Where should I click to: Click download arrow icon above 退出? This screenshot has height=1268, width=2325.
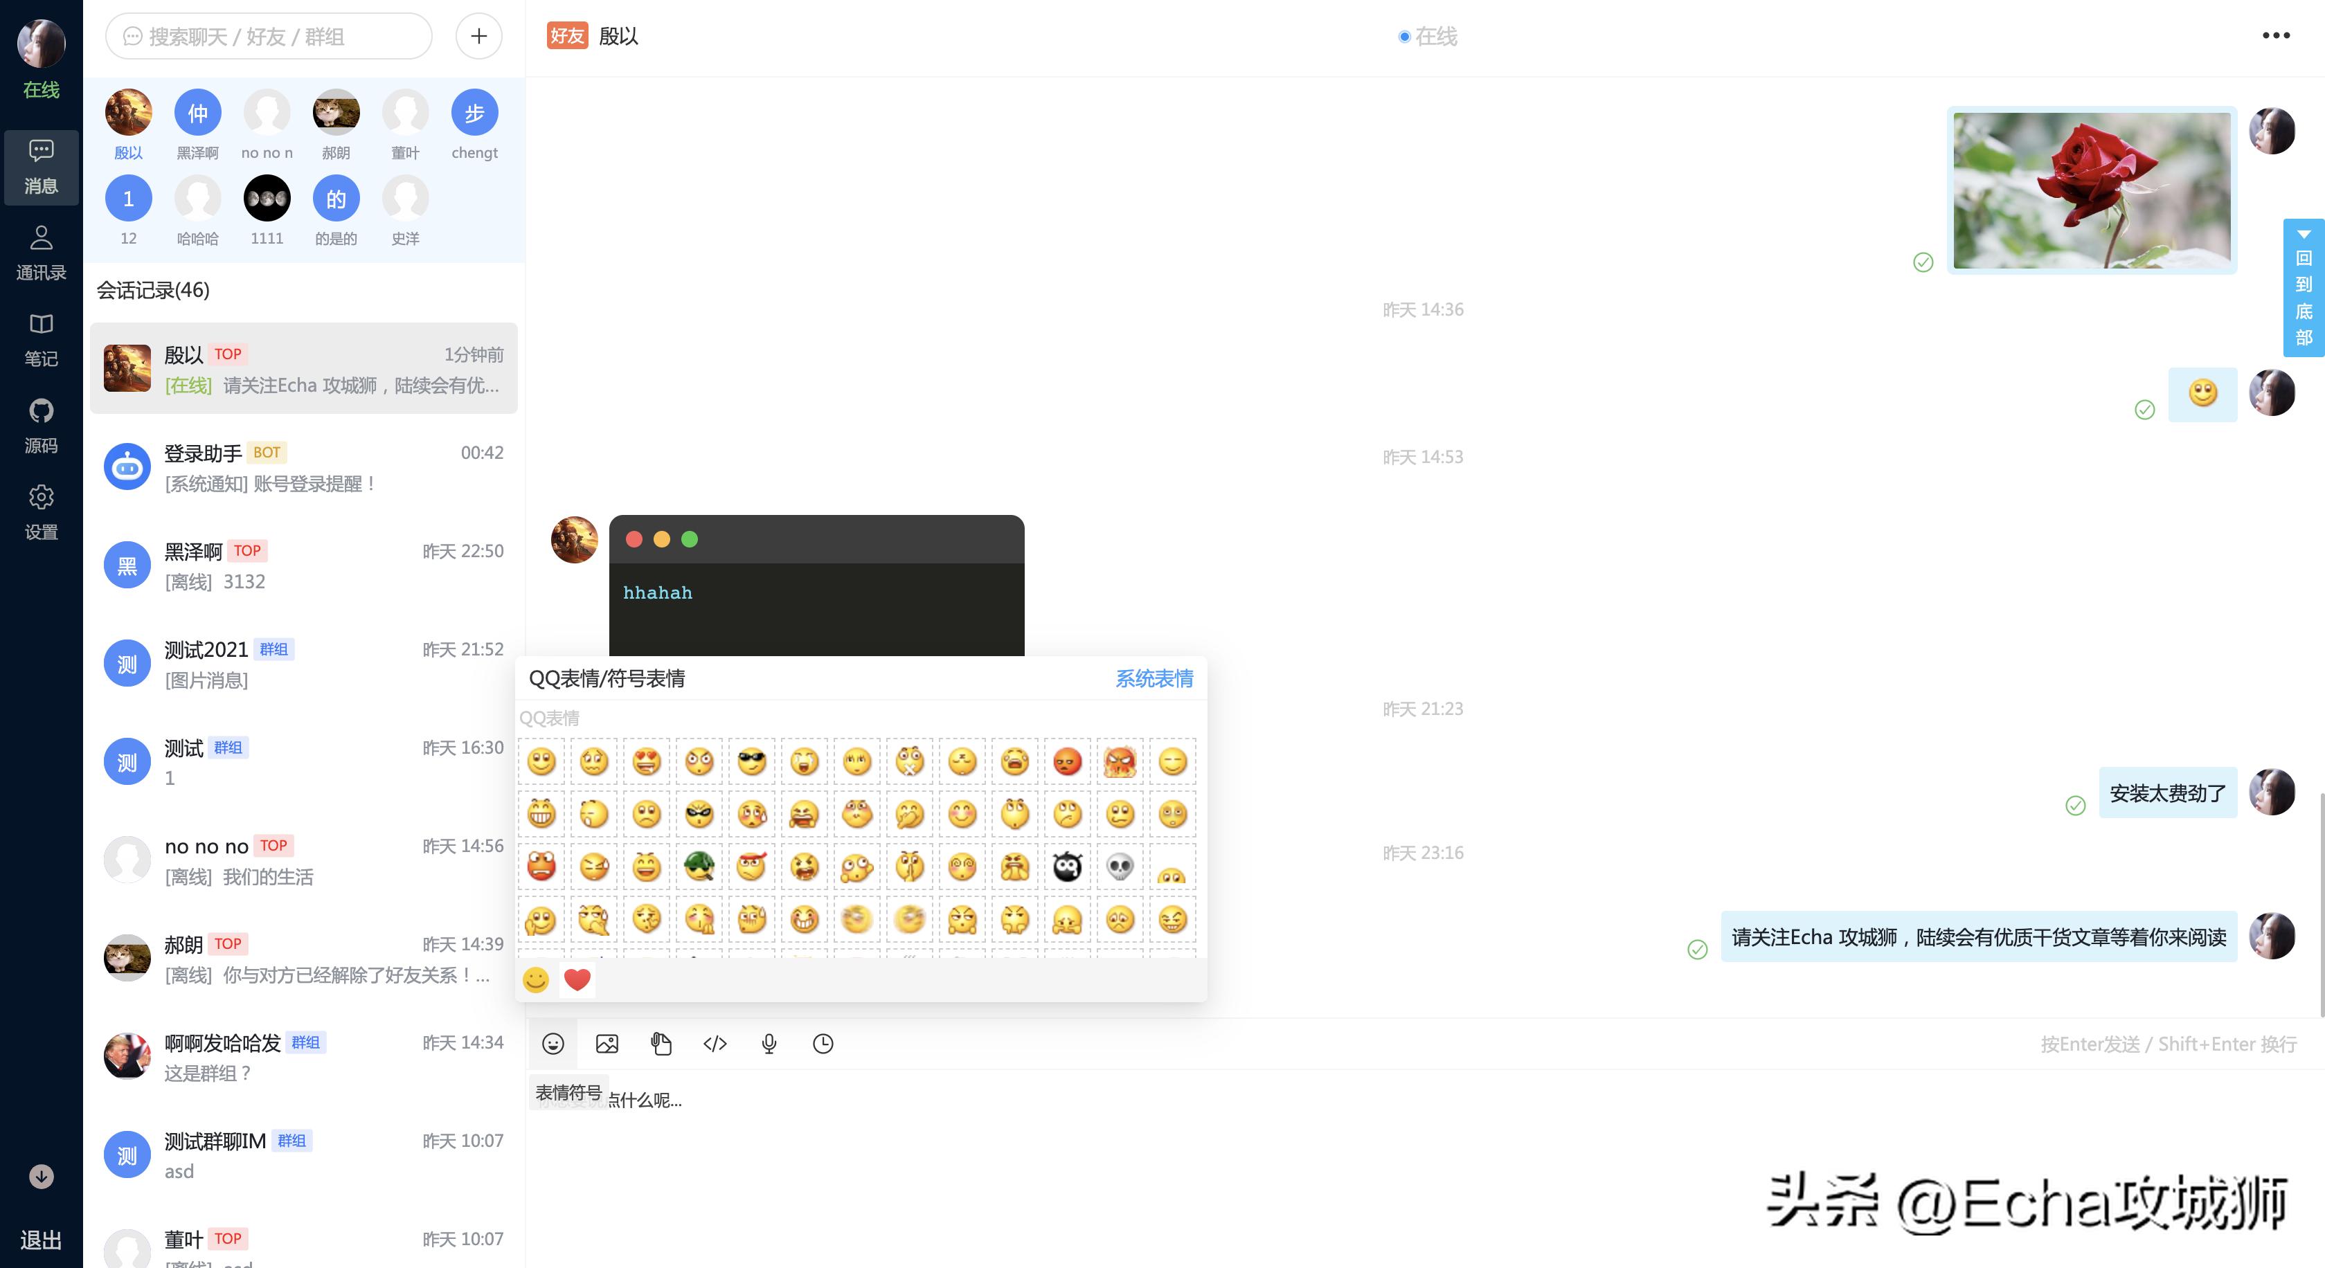(x=41, y=1176)
